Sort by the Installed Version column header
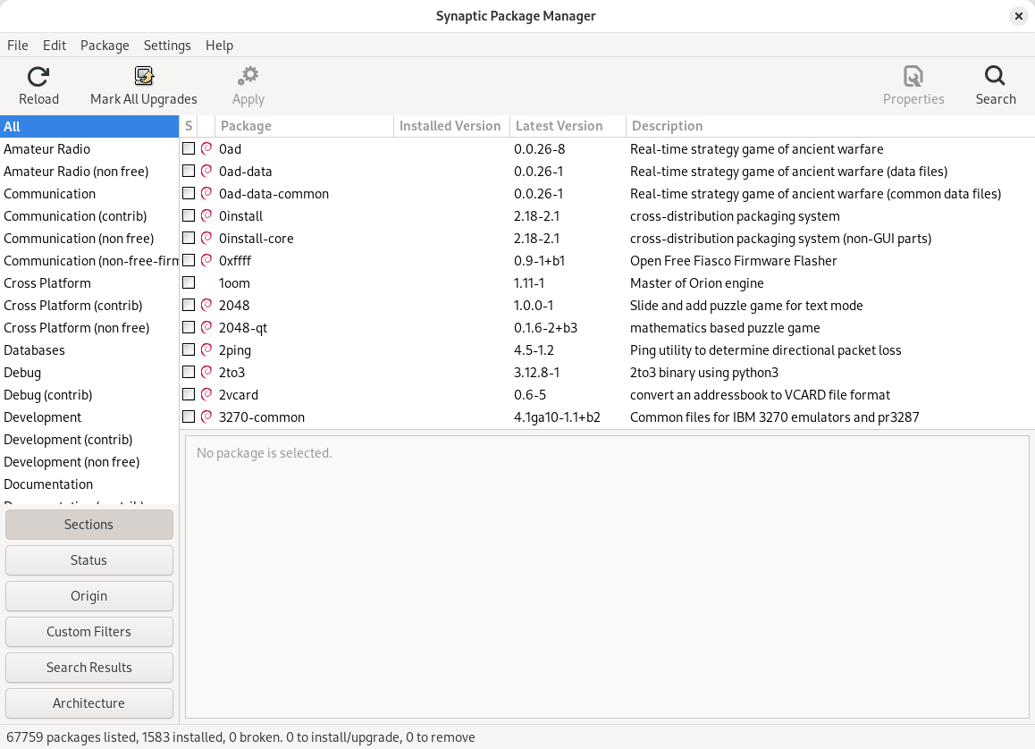1035x749 pixels. pos(451,126)
